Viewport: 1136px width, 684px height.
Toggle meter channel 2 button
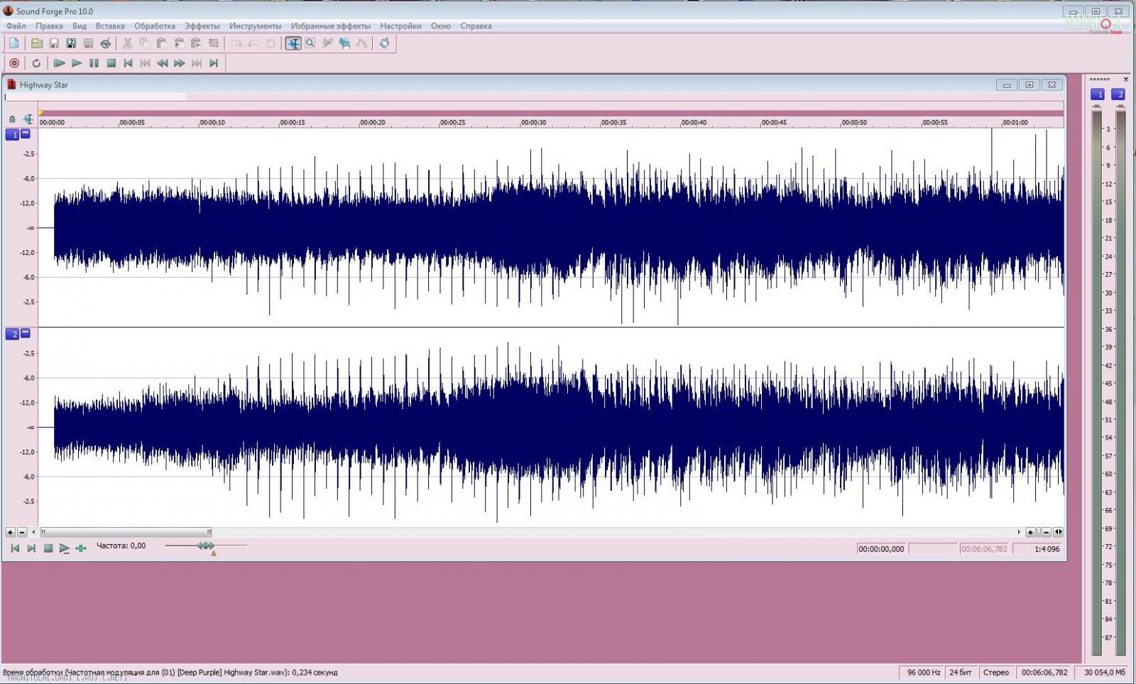click(x=1119, y=94)
